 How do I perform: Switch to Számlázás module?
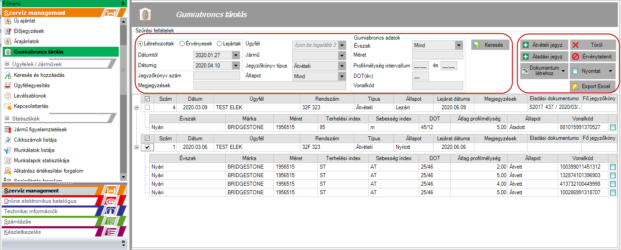point(64,222)
